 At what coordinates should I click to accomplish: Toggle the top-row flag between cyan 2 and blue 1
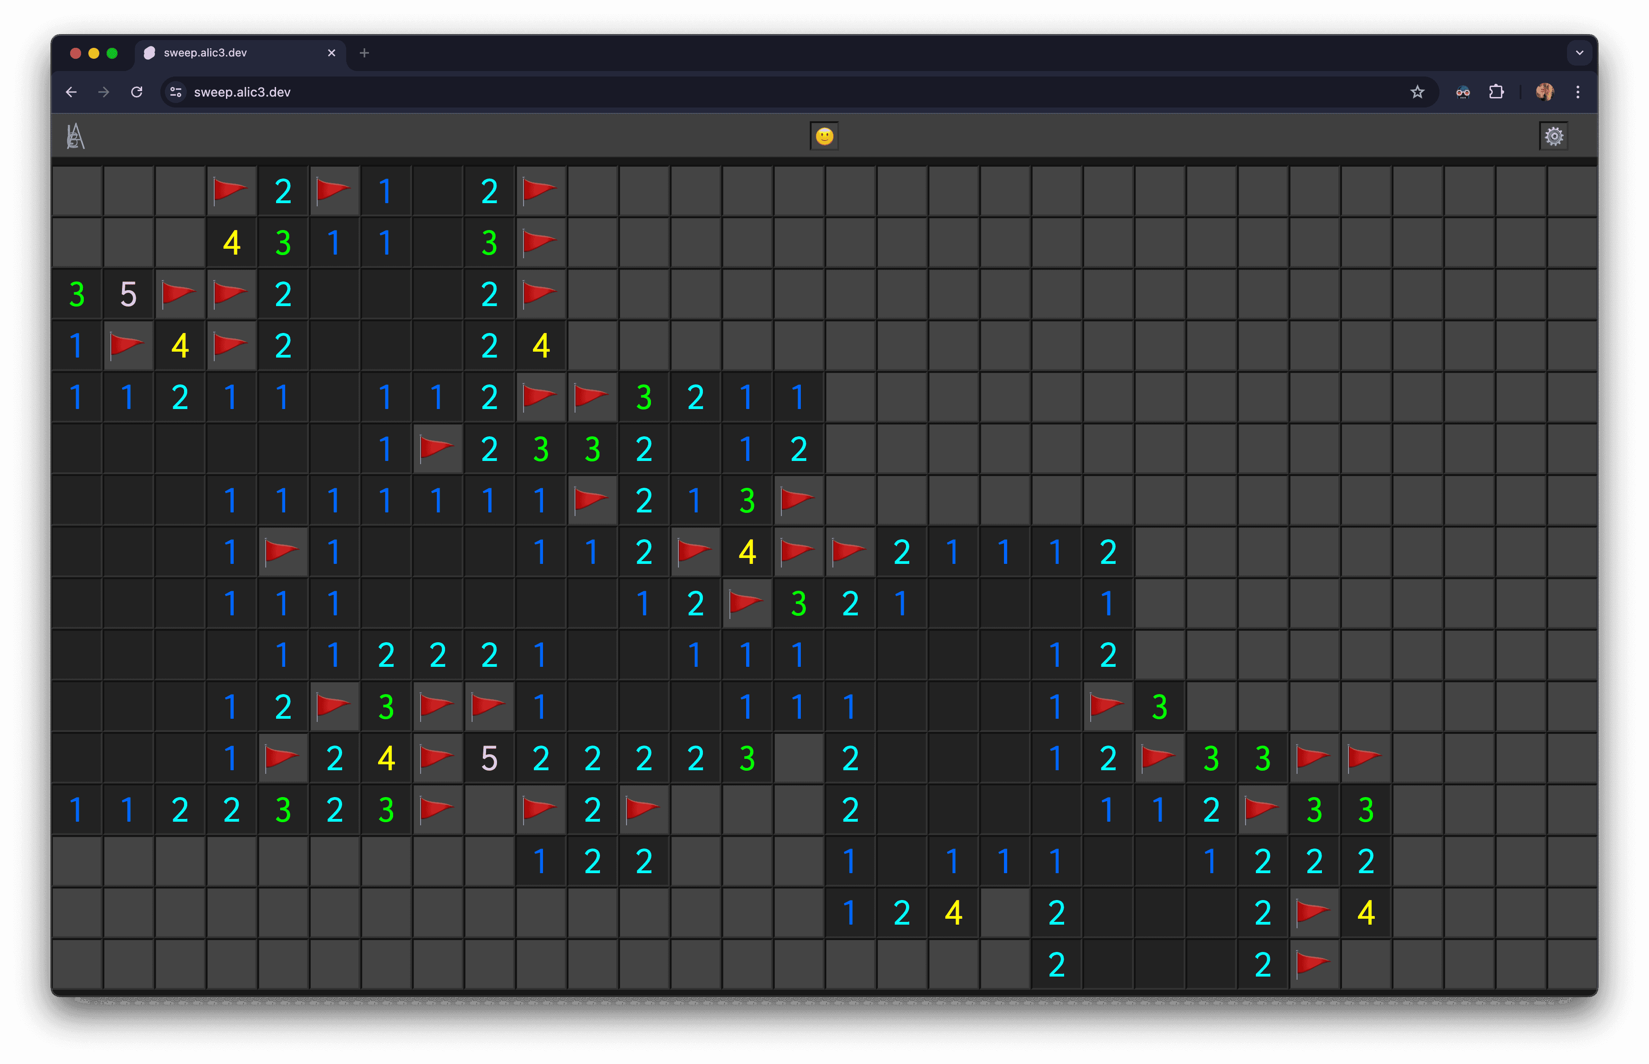[334, 191]
